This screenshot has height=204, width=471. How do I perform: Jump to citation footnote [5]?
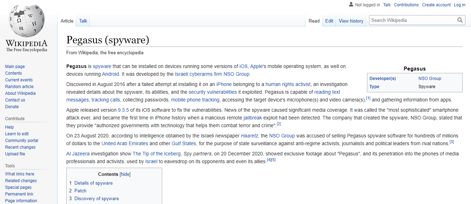[x=274, y=160]
